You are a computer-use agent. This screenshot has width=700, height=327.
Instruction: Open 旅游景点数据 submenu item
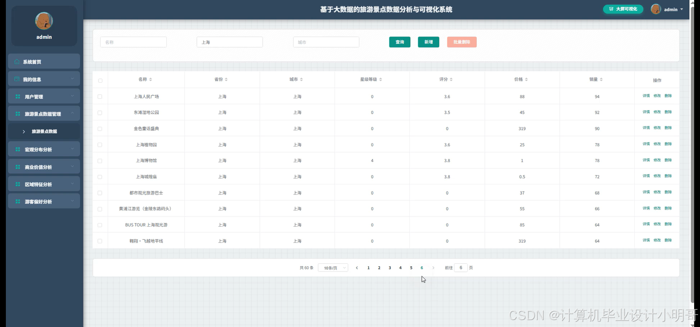(x=44, y=131)
